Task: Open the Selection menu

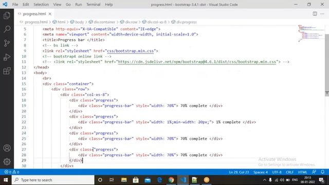Action: coord(41,5)
